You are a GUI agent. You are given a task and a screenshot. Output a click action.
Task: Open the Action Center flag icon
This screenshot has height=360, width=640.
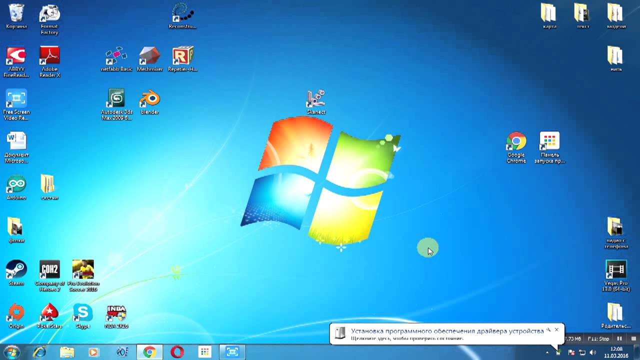[x=571, y=352]
